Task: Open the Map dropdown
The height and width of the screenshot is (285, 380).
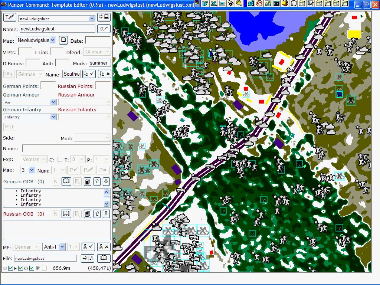Action: (53, 40)
